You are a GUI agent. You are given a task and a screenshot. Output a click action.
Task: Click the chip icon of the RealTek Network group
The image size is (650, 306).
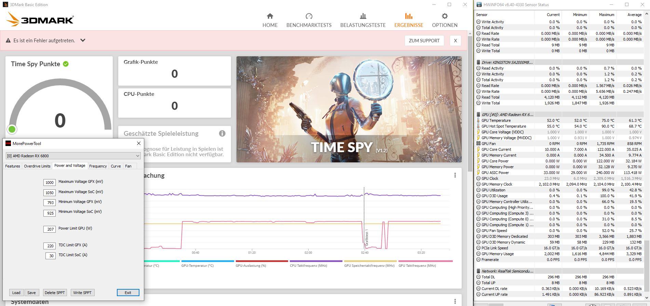click(x=478, y=271)
